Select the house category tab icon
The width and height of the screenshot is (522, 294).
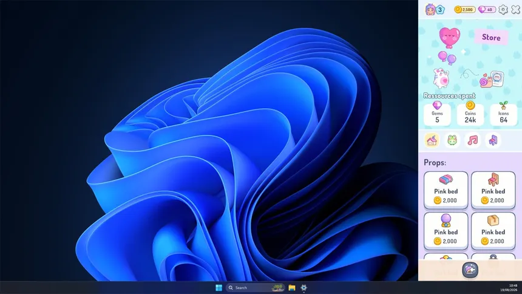432,140
